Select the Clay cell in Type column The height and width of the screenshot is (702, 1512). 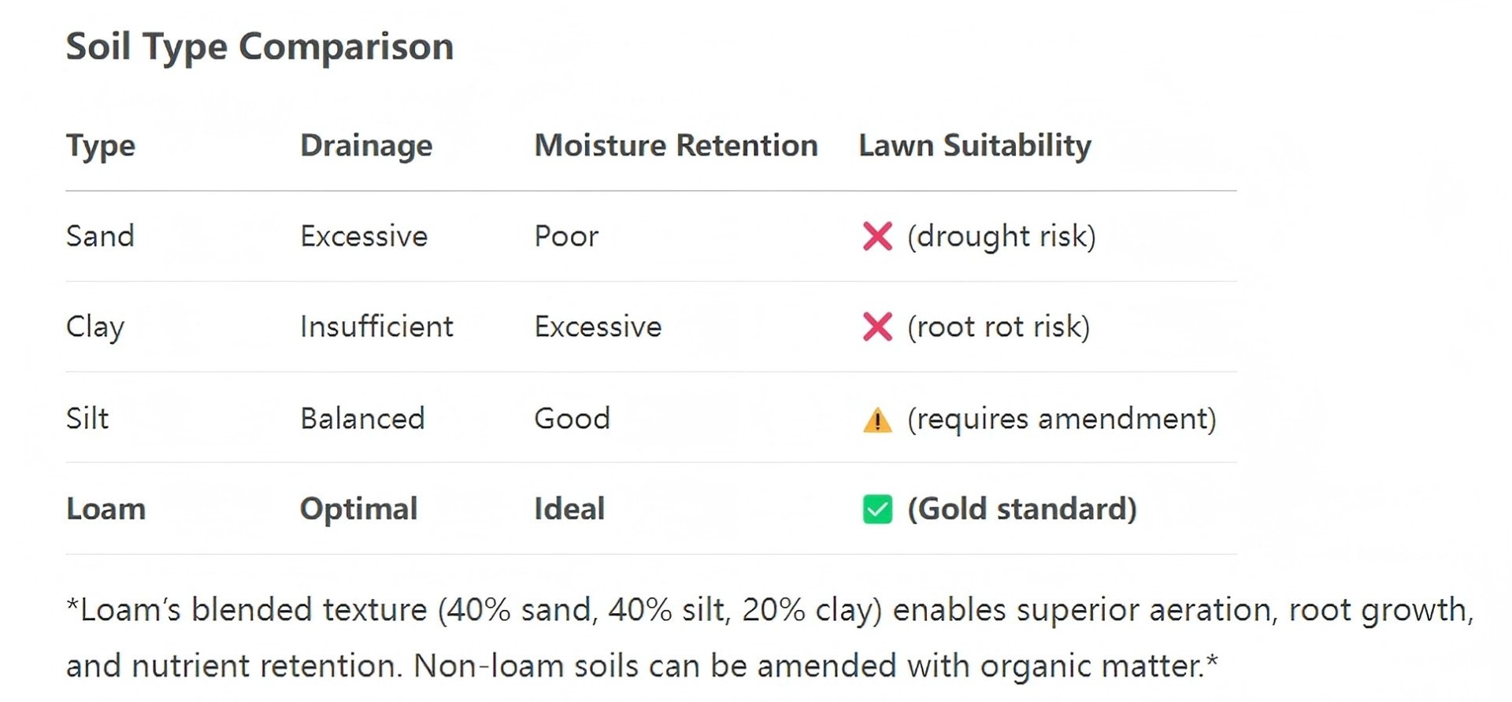[95, 327]
